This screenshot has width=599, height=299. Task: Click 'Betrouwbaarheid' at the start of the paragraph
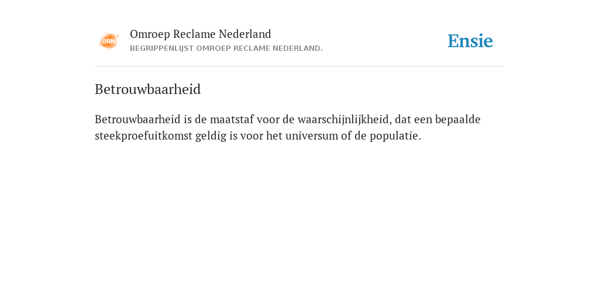pos(137,119)
